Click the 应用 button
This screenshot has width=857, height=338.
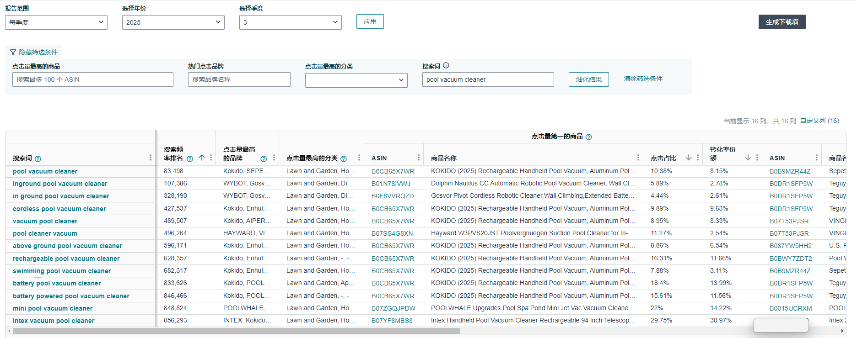point(370,21)
